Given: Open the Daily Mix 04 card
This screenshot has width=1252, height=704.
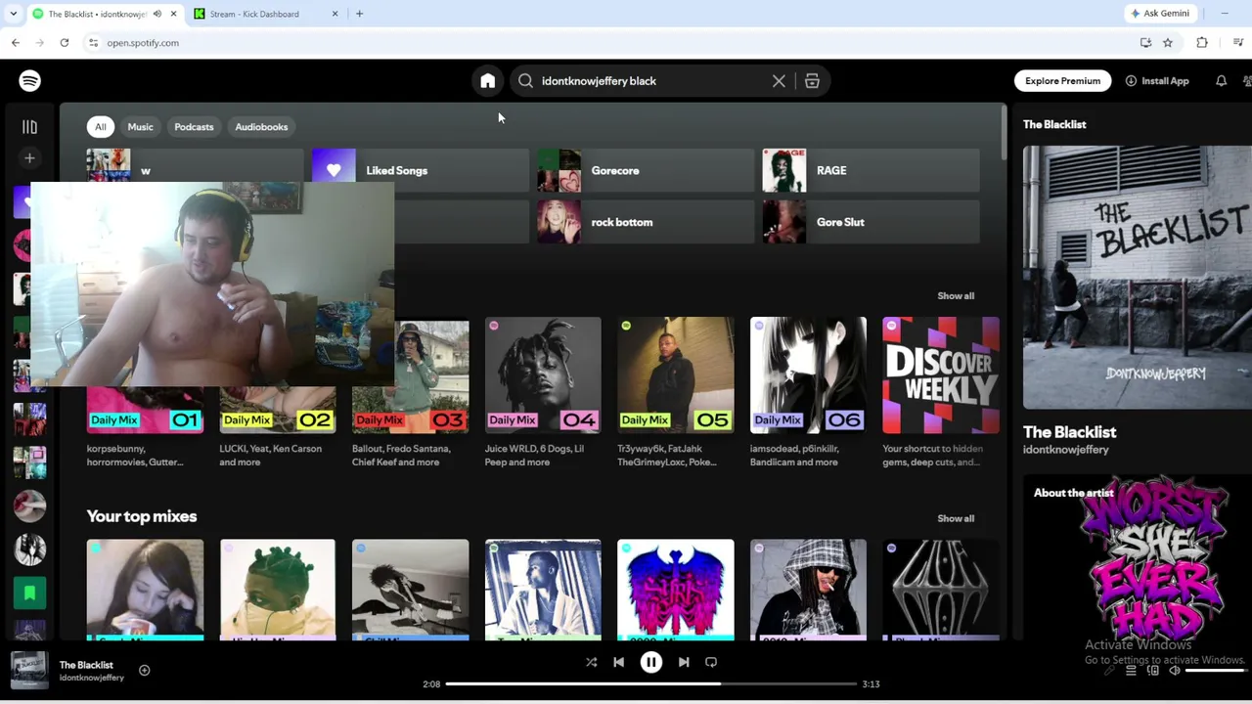Looking at the screenshot, I should tap(543, 393).
